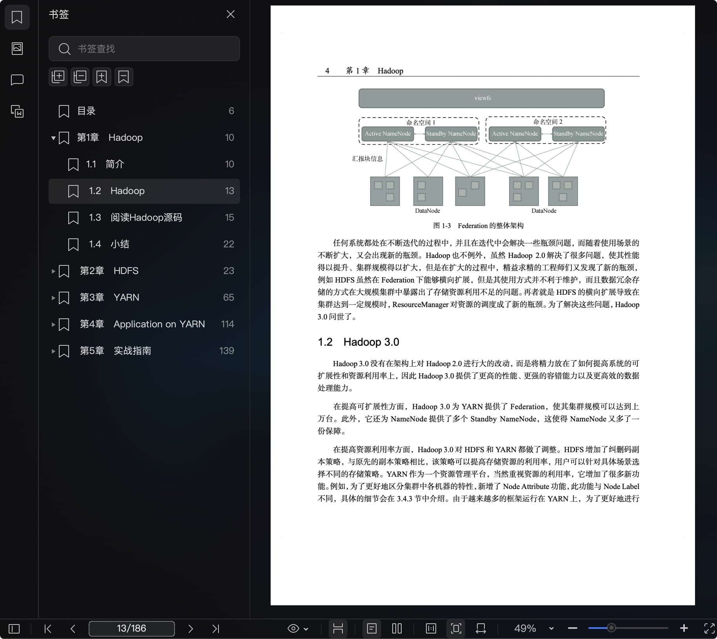
Task: Open the 1.4 小结 bookmark
Action: point(144,244)
